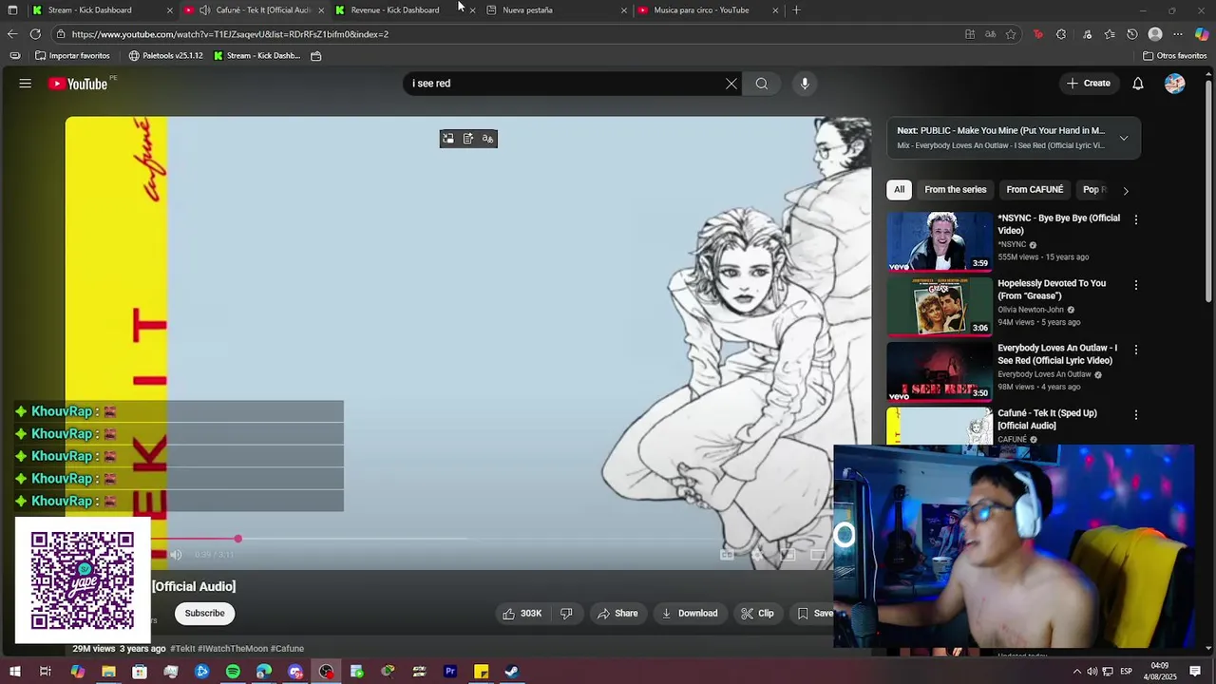Select the 'From the series' chip

click(956, 190)
